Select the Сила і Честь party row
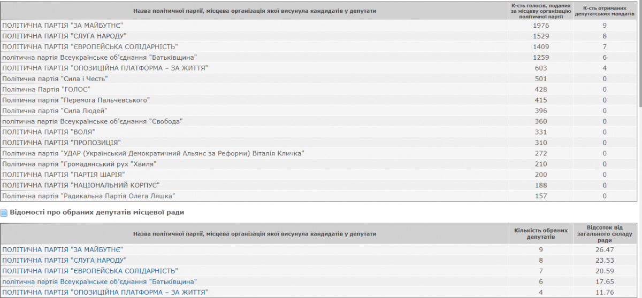The height and width of the screenshot is (298, 642). tap(318, 79)
